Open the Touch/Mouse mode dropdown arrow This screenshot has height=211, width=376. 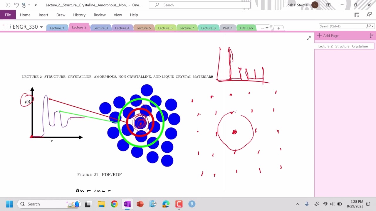(x=29, y=5)
